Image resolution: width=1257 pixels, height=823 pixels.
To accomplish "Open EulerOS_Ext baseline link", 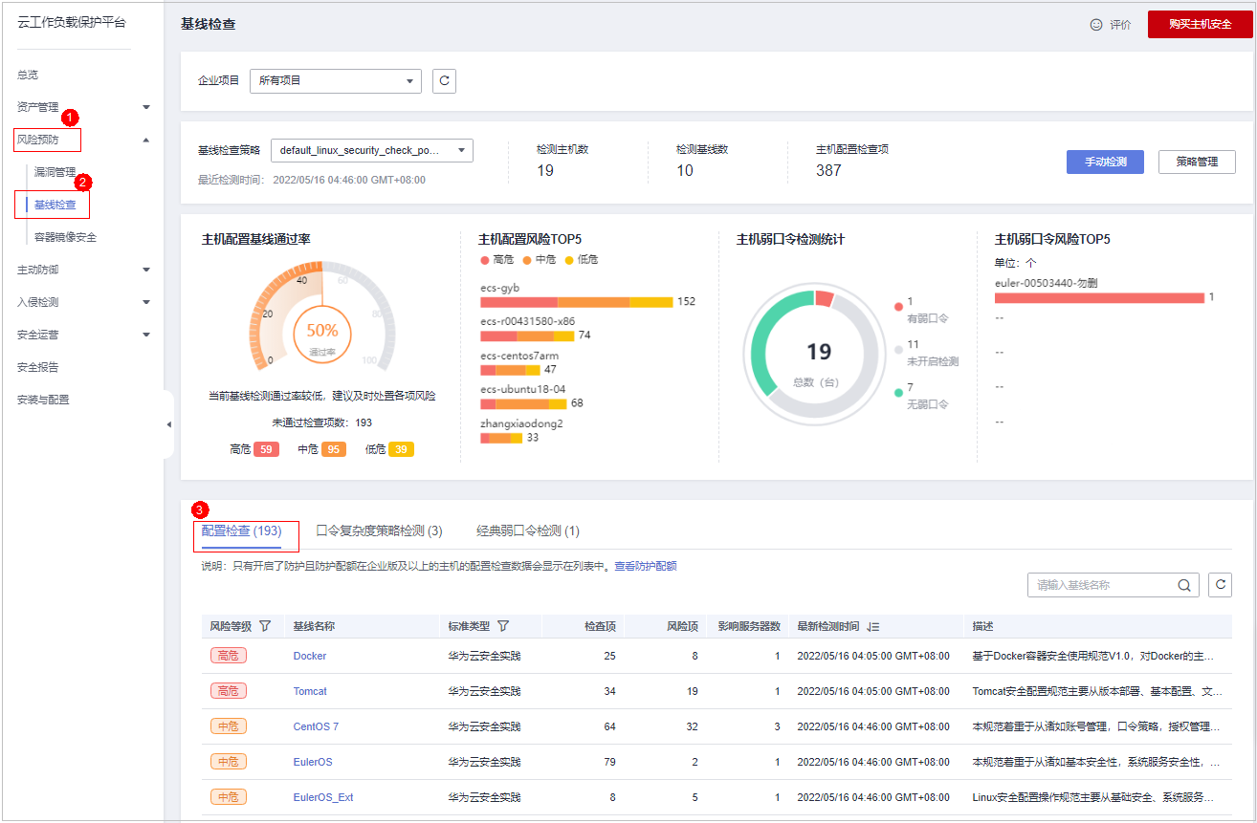I will click(323, 797).
